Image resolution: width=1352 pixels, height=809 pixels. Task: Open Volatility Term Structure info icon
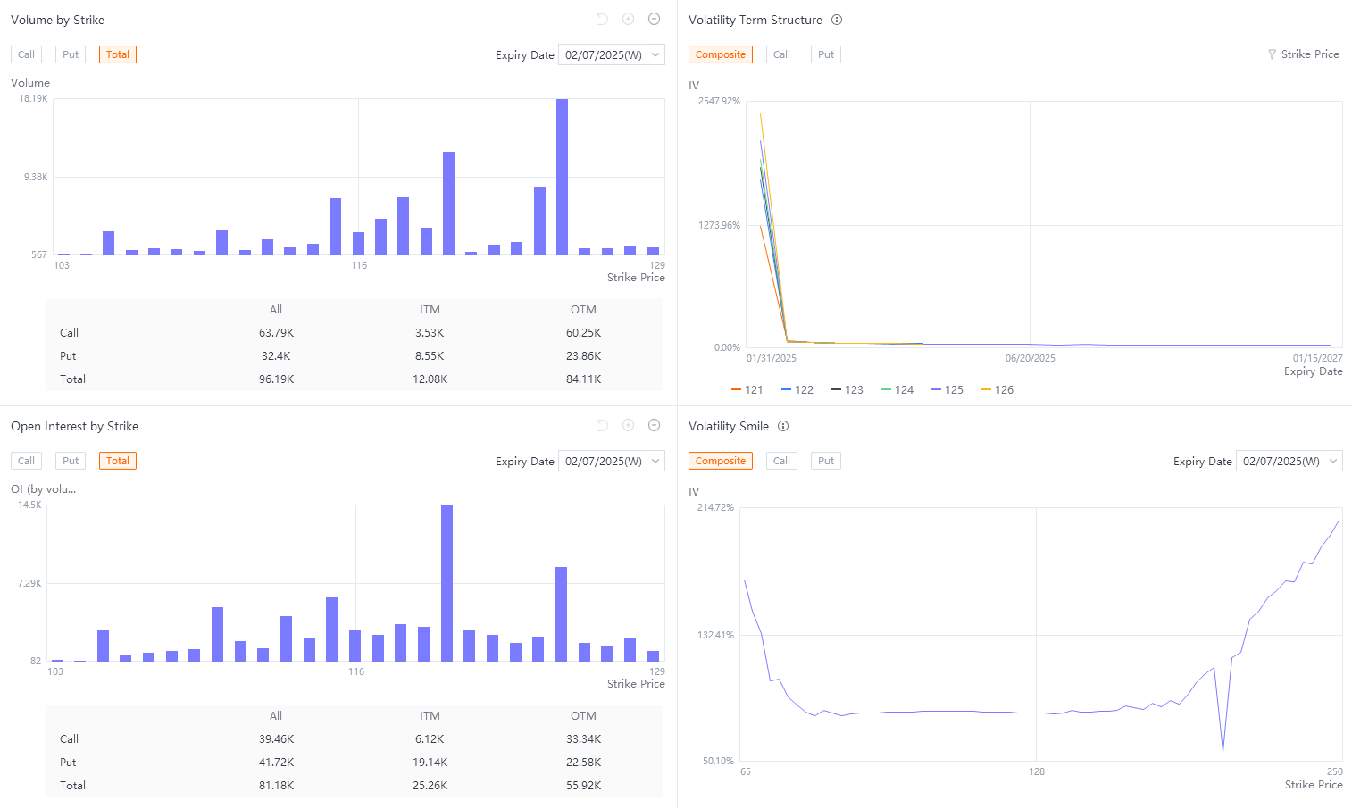point(837,20)
